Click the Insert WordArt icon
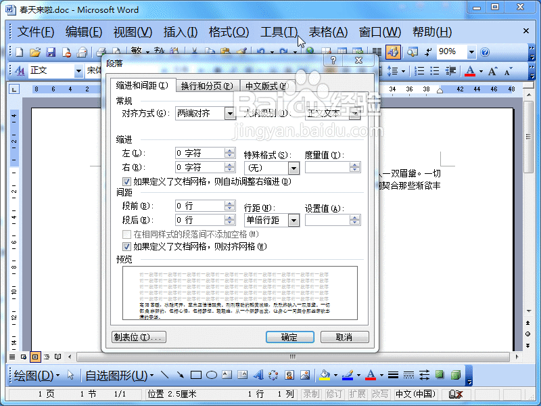The width and height of the screenshot is (541, 406). [259, 375]
